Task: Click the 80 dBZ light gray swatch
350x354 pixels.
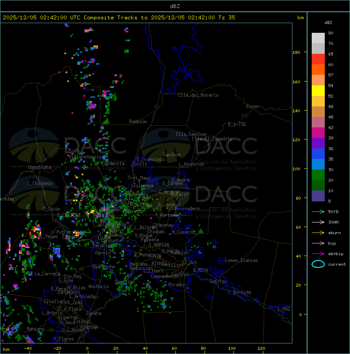Action: point(318,38)
